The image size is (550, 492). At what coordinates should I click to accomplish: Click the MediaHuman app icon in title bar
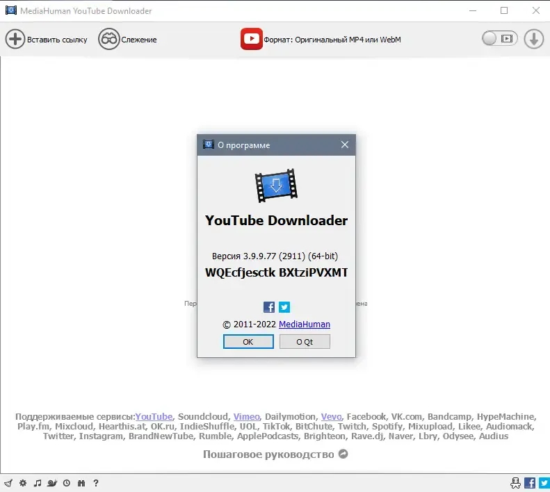coord(11,10)
